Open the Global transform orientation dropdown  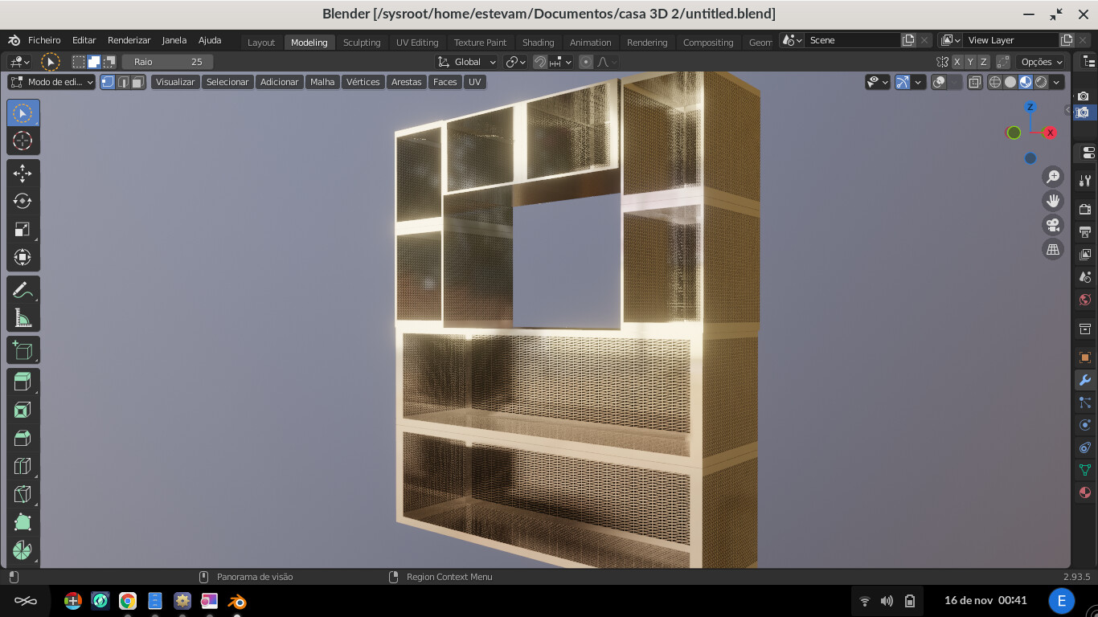pos(466,62)
